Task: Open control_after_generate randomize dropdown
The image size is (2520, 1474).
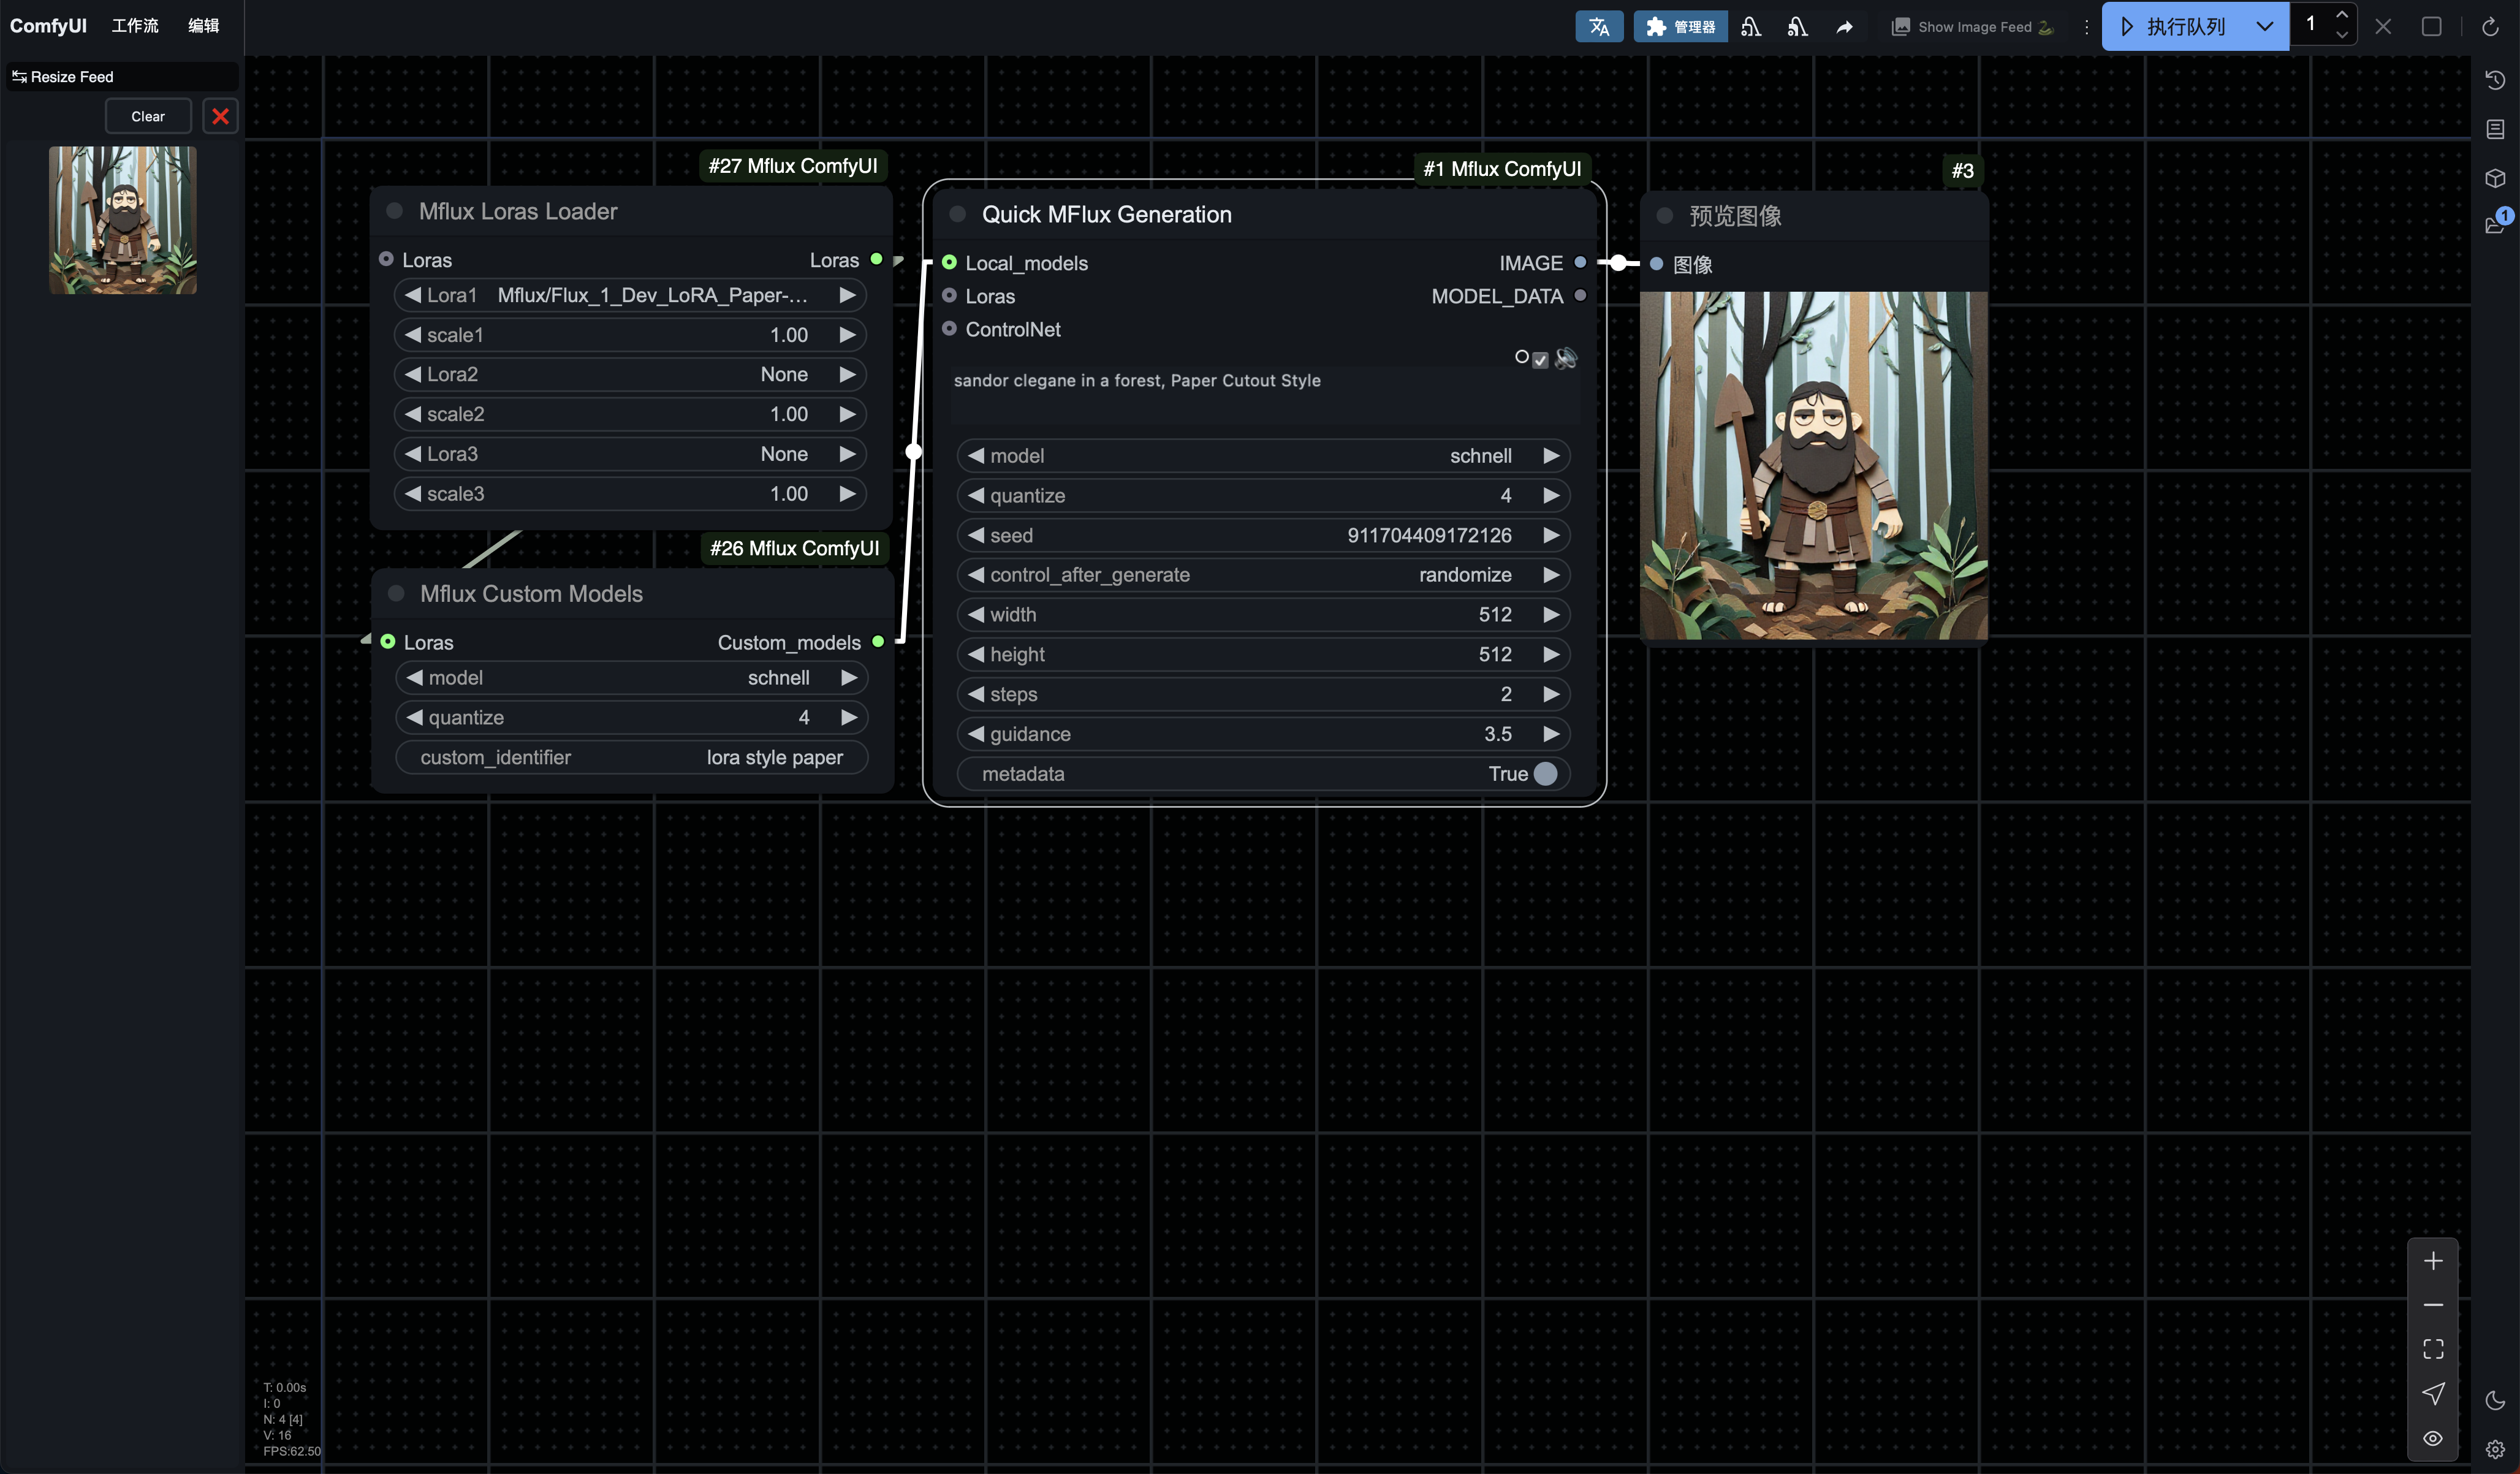Action: tap(1262, 575)
